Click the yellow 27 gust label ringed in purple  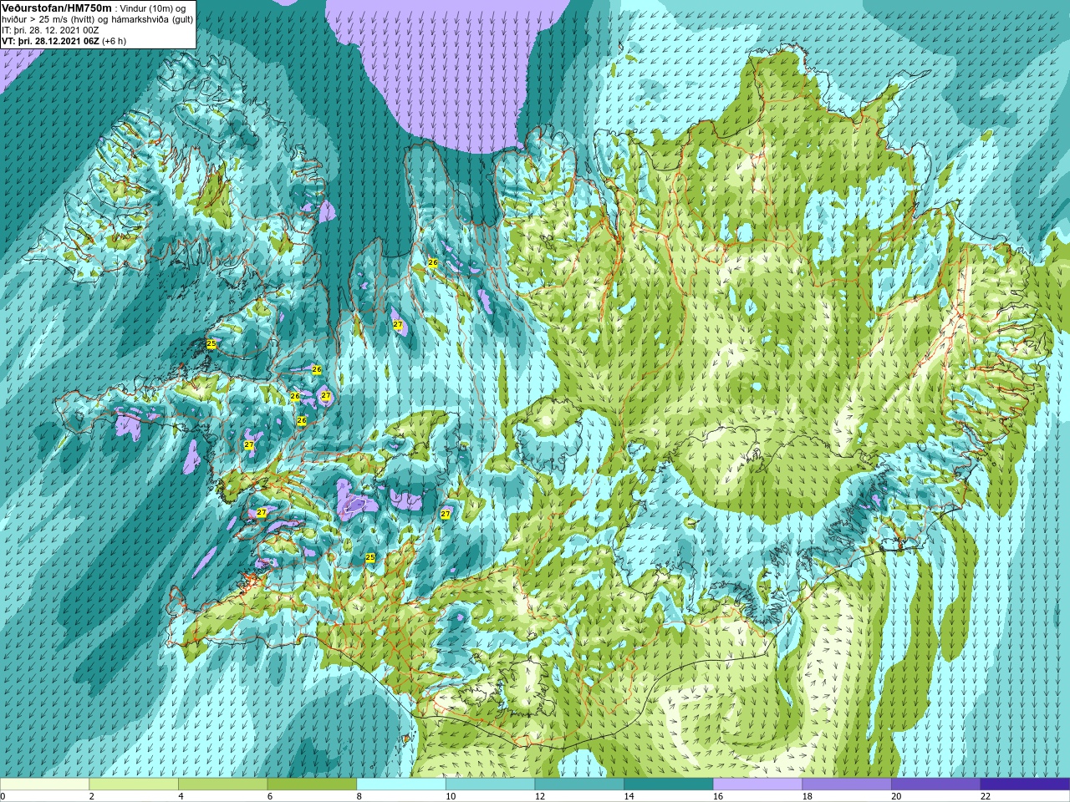325,396
